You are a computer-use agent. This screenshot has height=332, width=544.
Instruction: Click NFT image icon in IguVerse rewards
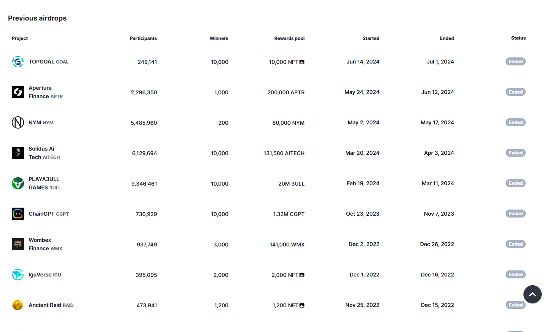pyautogui.click(x=302, y=275)
